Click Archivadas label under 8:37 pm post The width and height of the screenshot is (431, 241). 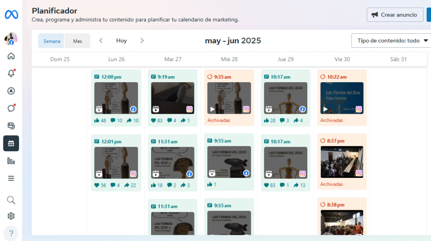(x=332, y=184)
